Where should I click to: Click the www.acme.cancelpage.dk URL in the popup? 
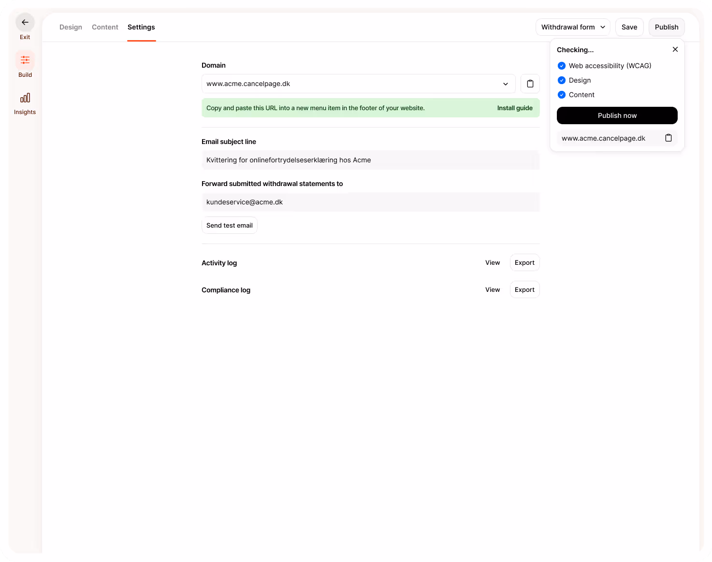[x=603, y=138]
